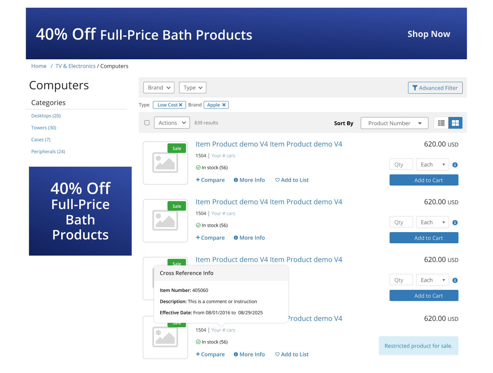Click Add to Cart for first product
Image resolution: width=493 pixels, height=373 pixels.
pyautogui.click(x=424, y=180)
